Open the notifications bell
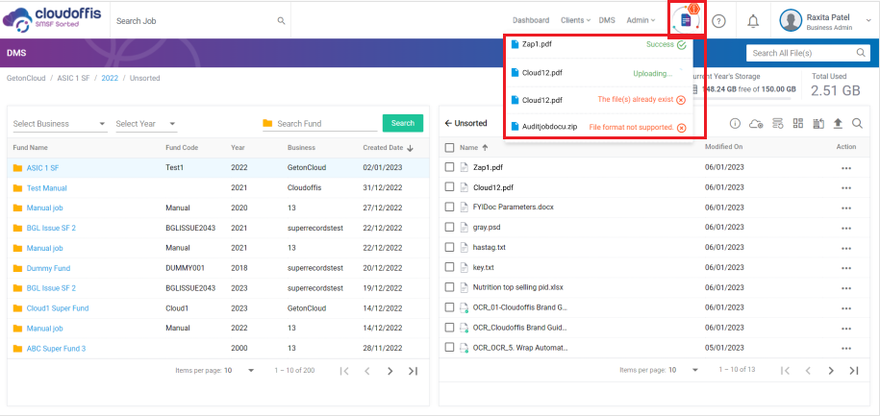The height and width of the screenshot is (416, 880). 753,21
